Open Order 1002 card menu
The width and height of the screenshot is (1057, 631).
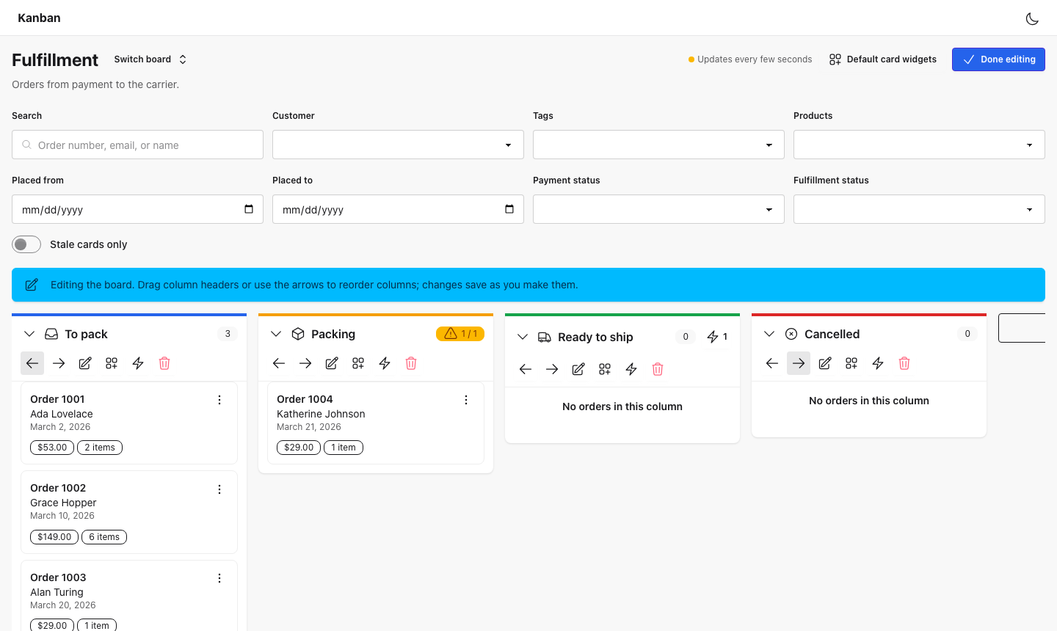pyautogui.click(x=219, y=489)
